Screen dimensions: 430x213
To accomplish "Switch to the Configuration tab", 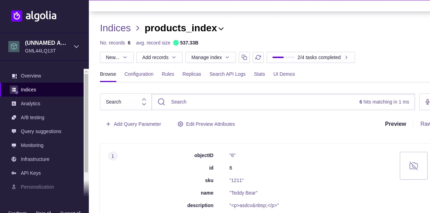I will point(139,74).
